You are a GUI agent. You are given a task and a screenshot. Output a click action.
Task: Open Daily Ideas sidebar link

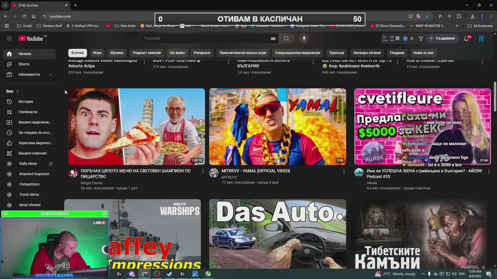(x=30, y=164)
